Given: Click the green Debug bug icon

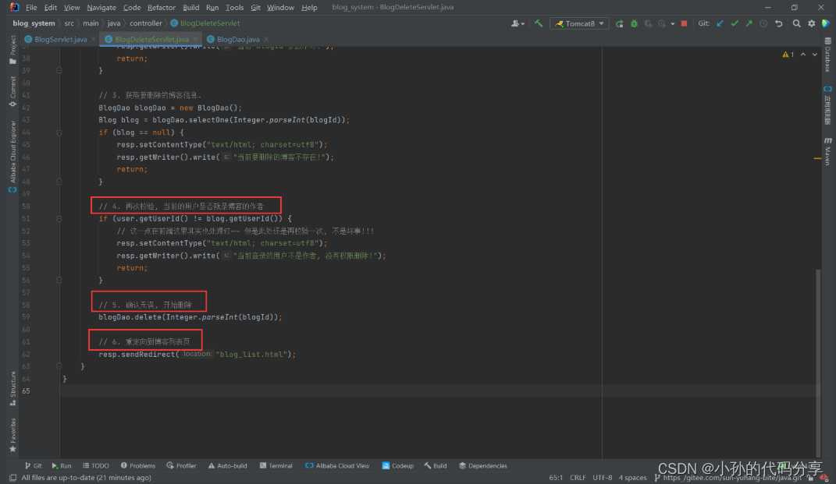Looking at the screenshot, I should (x=634, y=23).
